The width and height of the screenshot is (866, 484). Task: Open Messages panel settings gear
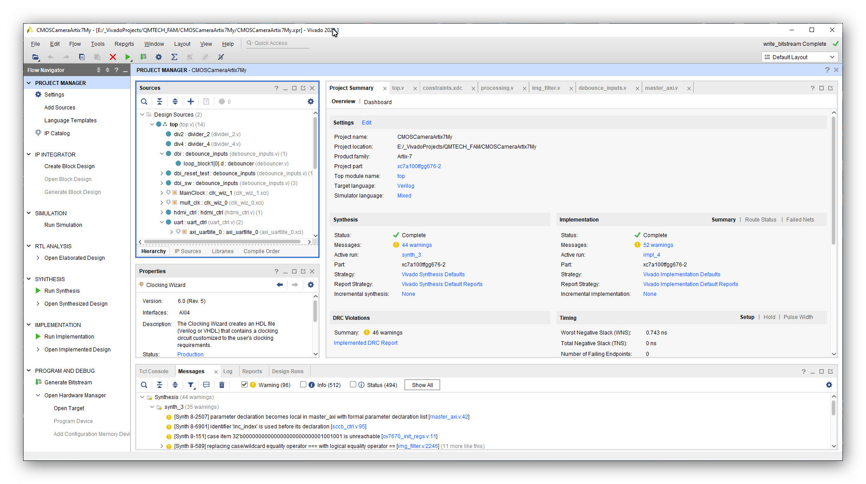[x=829, y=385]
